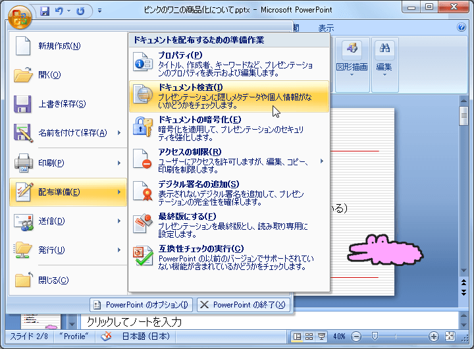Click the Redo icon in Quick Access Toolbar
Screen dimensions: 474x349
[x=80, y=11]
